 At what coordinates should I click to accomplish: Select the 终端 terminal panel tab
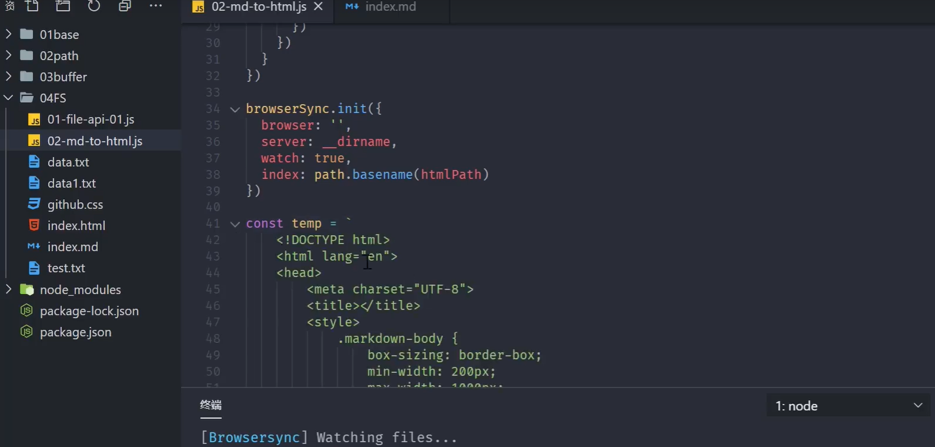click(x=210, y=405)
